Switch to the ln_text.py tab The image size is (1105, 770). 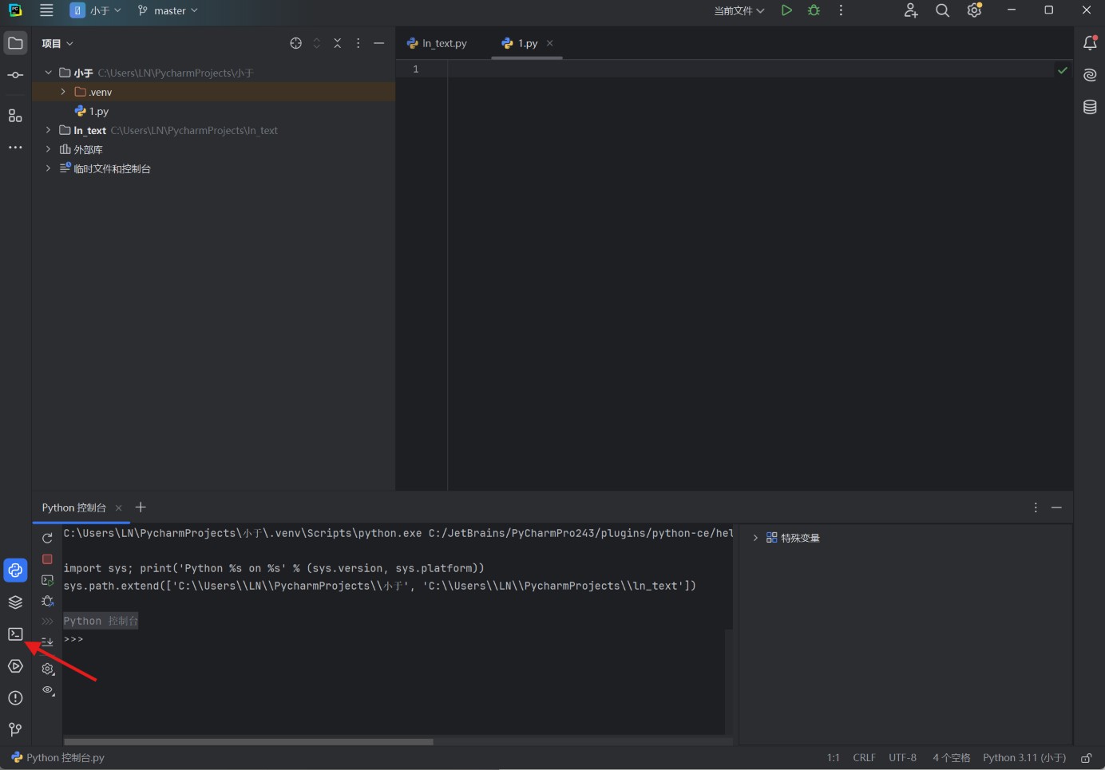(x=437, y=43)
